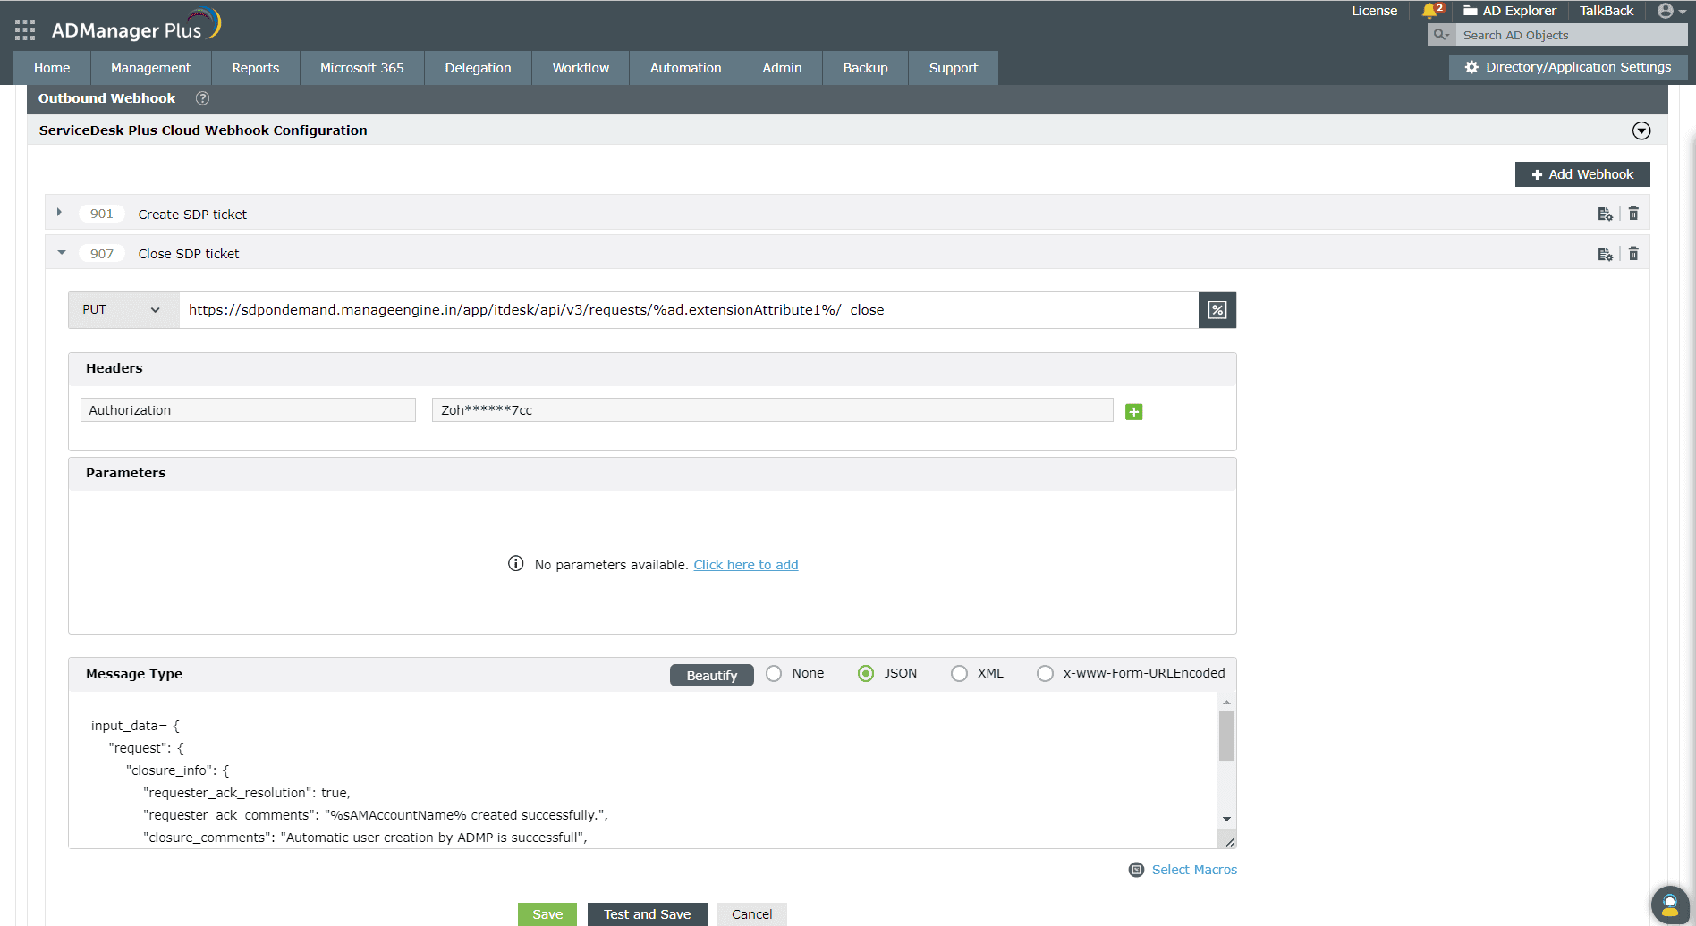Viewport: 1696px width, 926px height.
Task: Delete the Create SDP ticket webhook
Action: (x=1633, y=214)
